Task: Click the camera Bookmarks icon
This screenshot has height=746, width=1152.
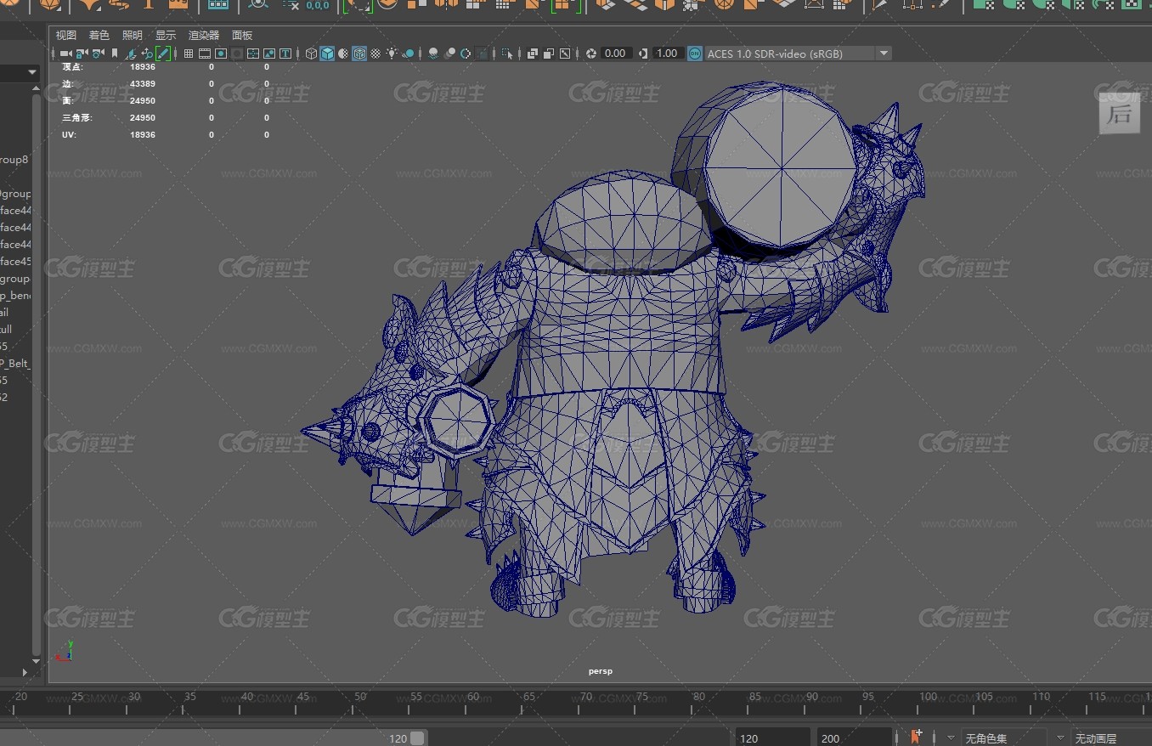Action: (x=115, y=54)
